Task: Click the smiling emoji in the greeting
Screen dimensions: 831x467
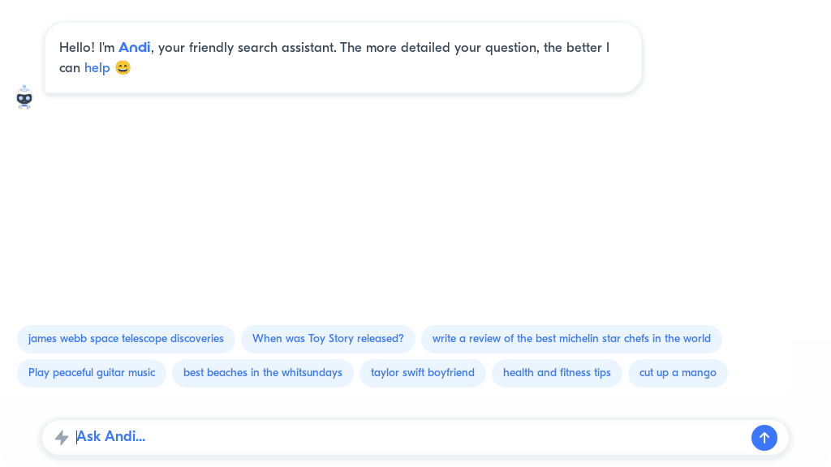Action: pyautogui.click(x=123, y=68)
